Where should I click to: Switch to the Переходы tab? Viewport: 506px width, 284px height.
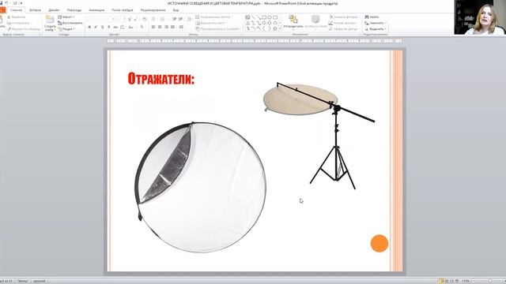click(x=74, y=10)
